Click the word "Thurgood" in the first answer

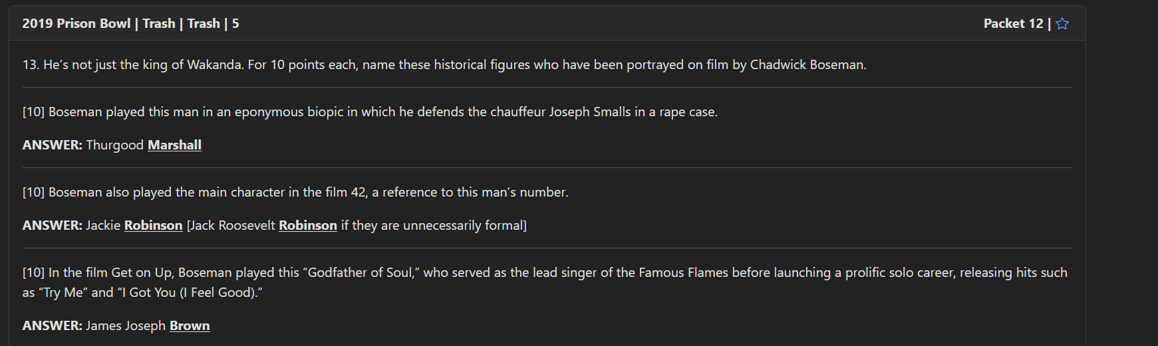114,145
